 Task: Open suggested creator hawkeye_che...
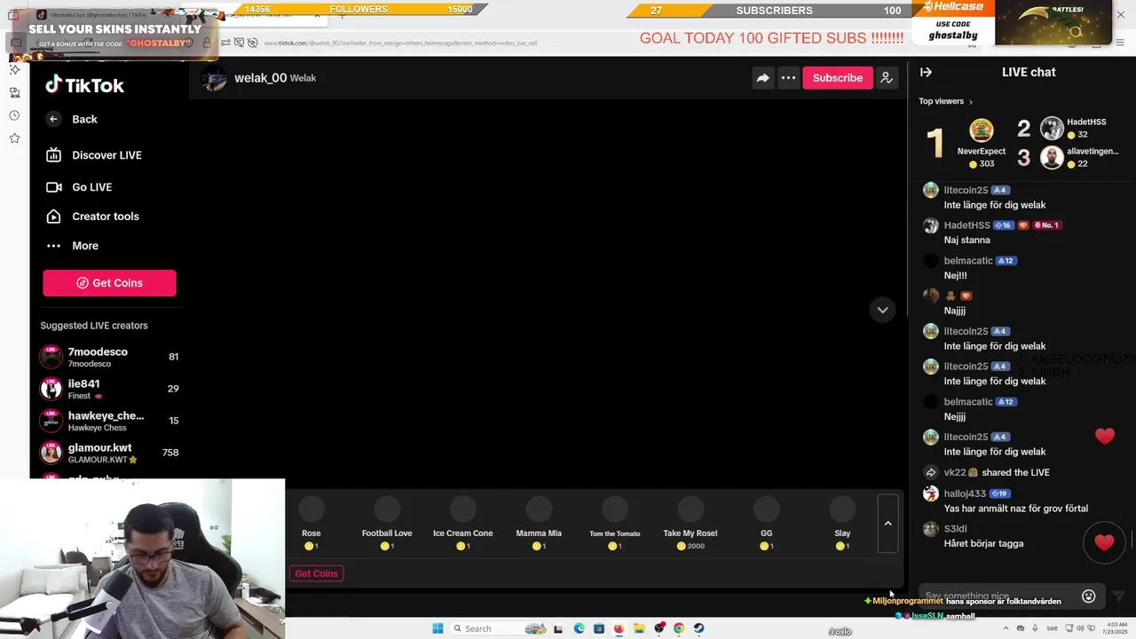click(108, 421)
